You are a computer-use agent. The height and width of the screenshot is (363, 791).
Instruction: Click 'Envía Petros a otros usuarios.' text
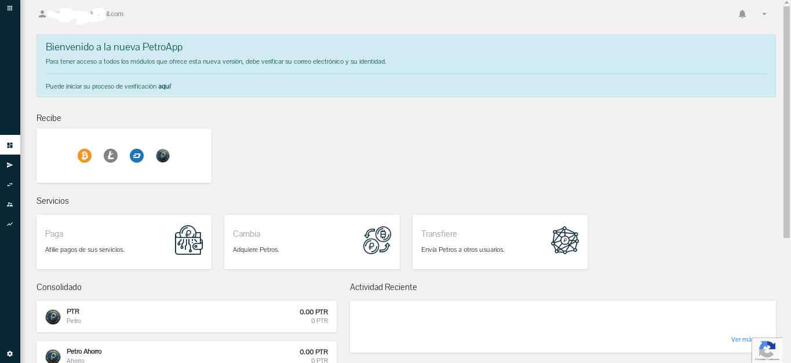click(463, 250)
